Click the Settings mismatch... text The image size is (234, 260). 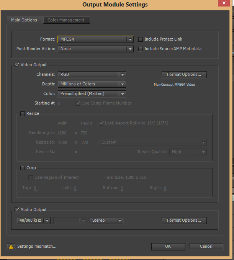37,246
